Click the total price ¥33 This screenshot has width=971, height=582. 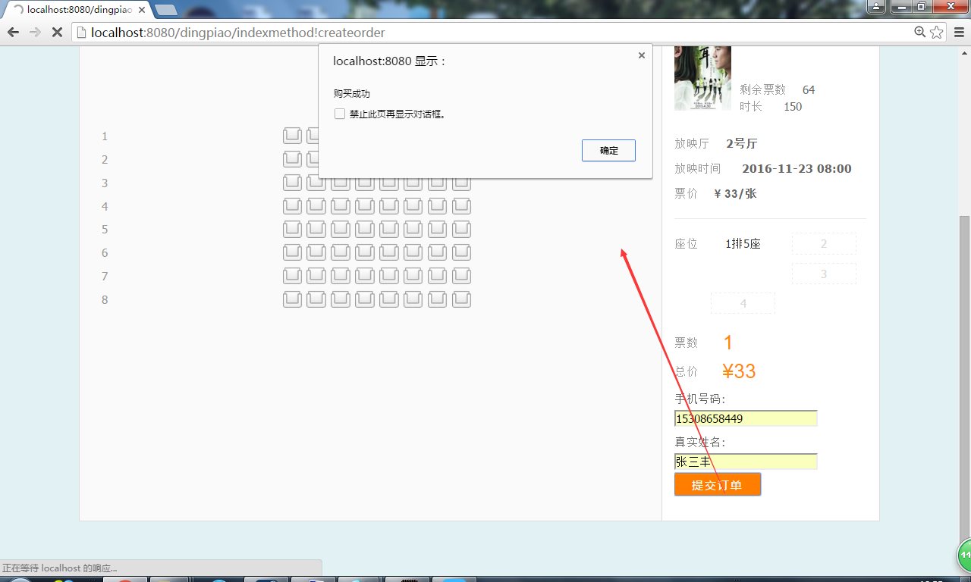click(739, 371)
